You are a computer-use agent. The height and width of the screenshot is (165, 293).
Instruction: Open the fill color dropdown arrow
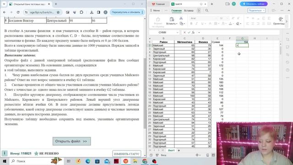[226, 24]
